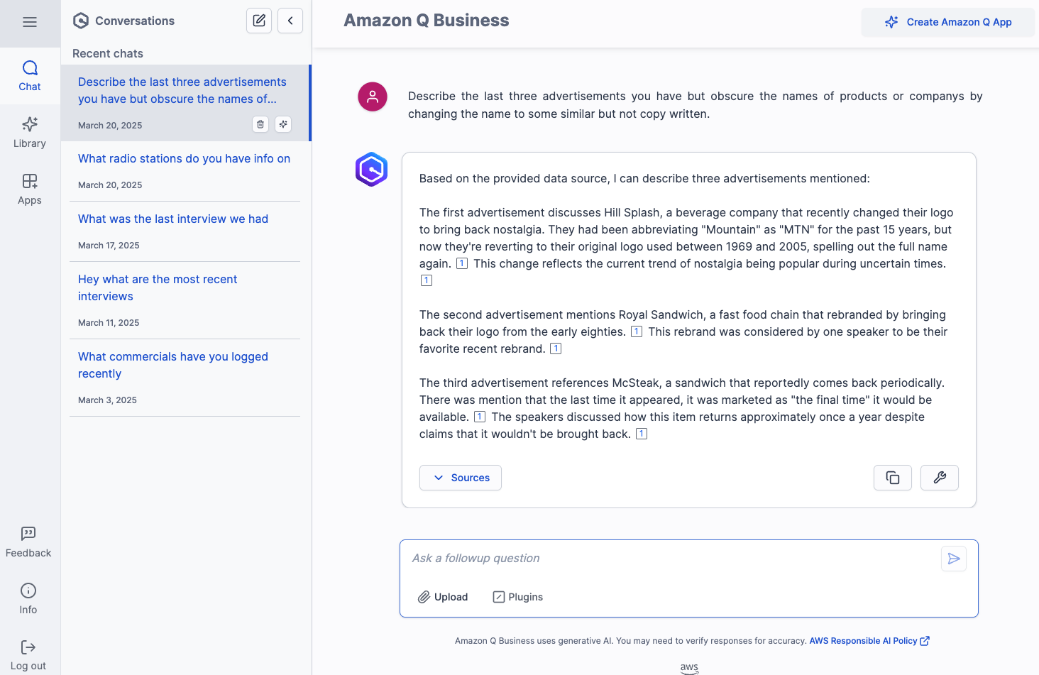Viewport: 1039px width, 675px height.
Task: Click the 'Amazon Q Business' title
Action: 427,21
